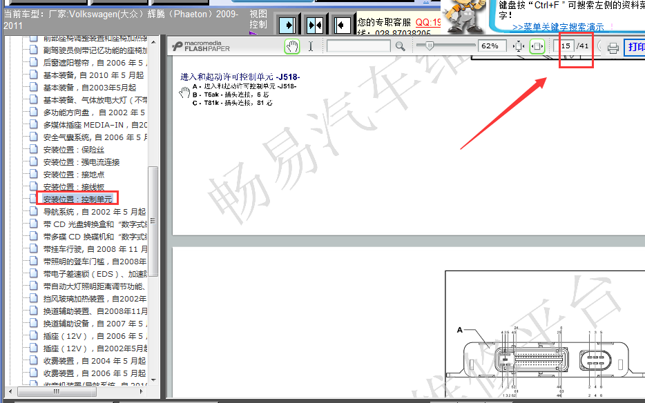
Task: Click the 当前车型 Volkswagen Phaeton header text
Action: 121,20
